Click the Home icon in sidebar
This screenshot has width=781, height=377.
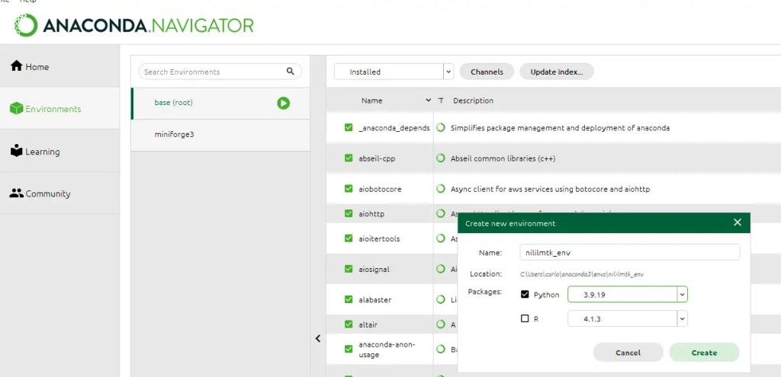(x=16, y=66)
